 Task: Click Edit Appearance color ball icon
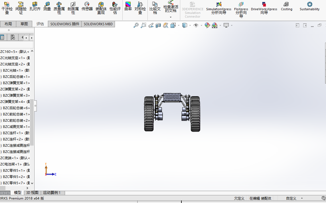click(207, 25)
